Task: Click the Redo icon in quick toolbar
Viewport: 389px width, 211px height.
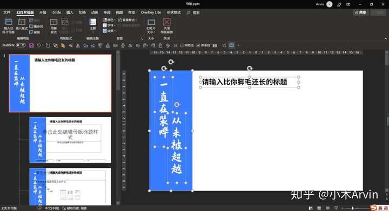Action: [x=48, y=45]
